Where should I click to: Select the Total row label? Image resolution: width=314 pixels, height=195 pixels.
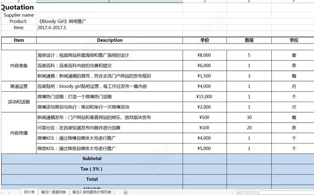pyautogui.click(x=92, y=180)
